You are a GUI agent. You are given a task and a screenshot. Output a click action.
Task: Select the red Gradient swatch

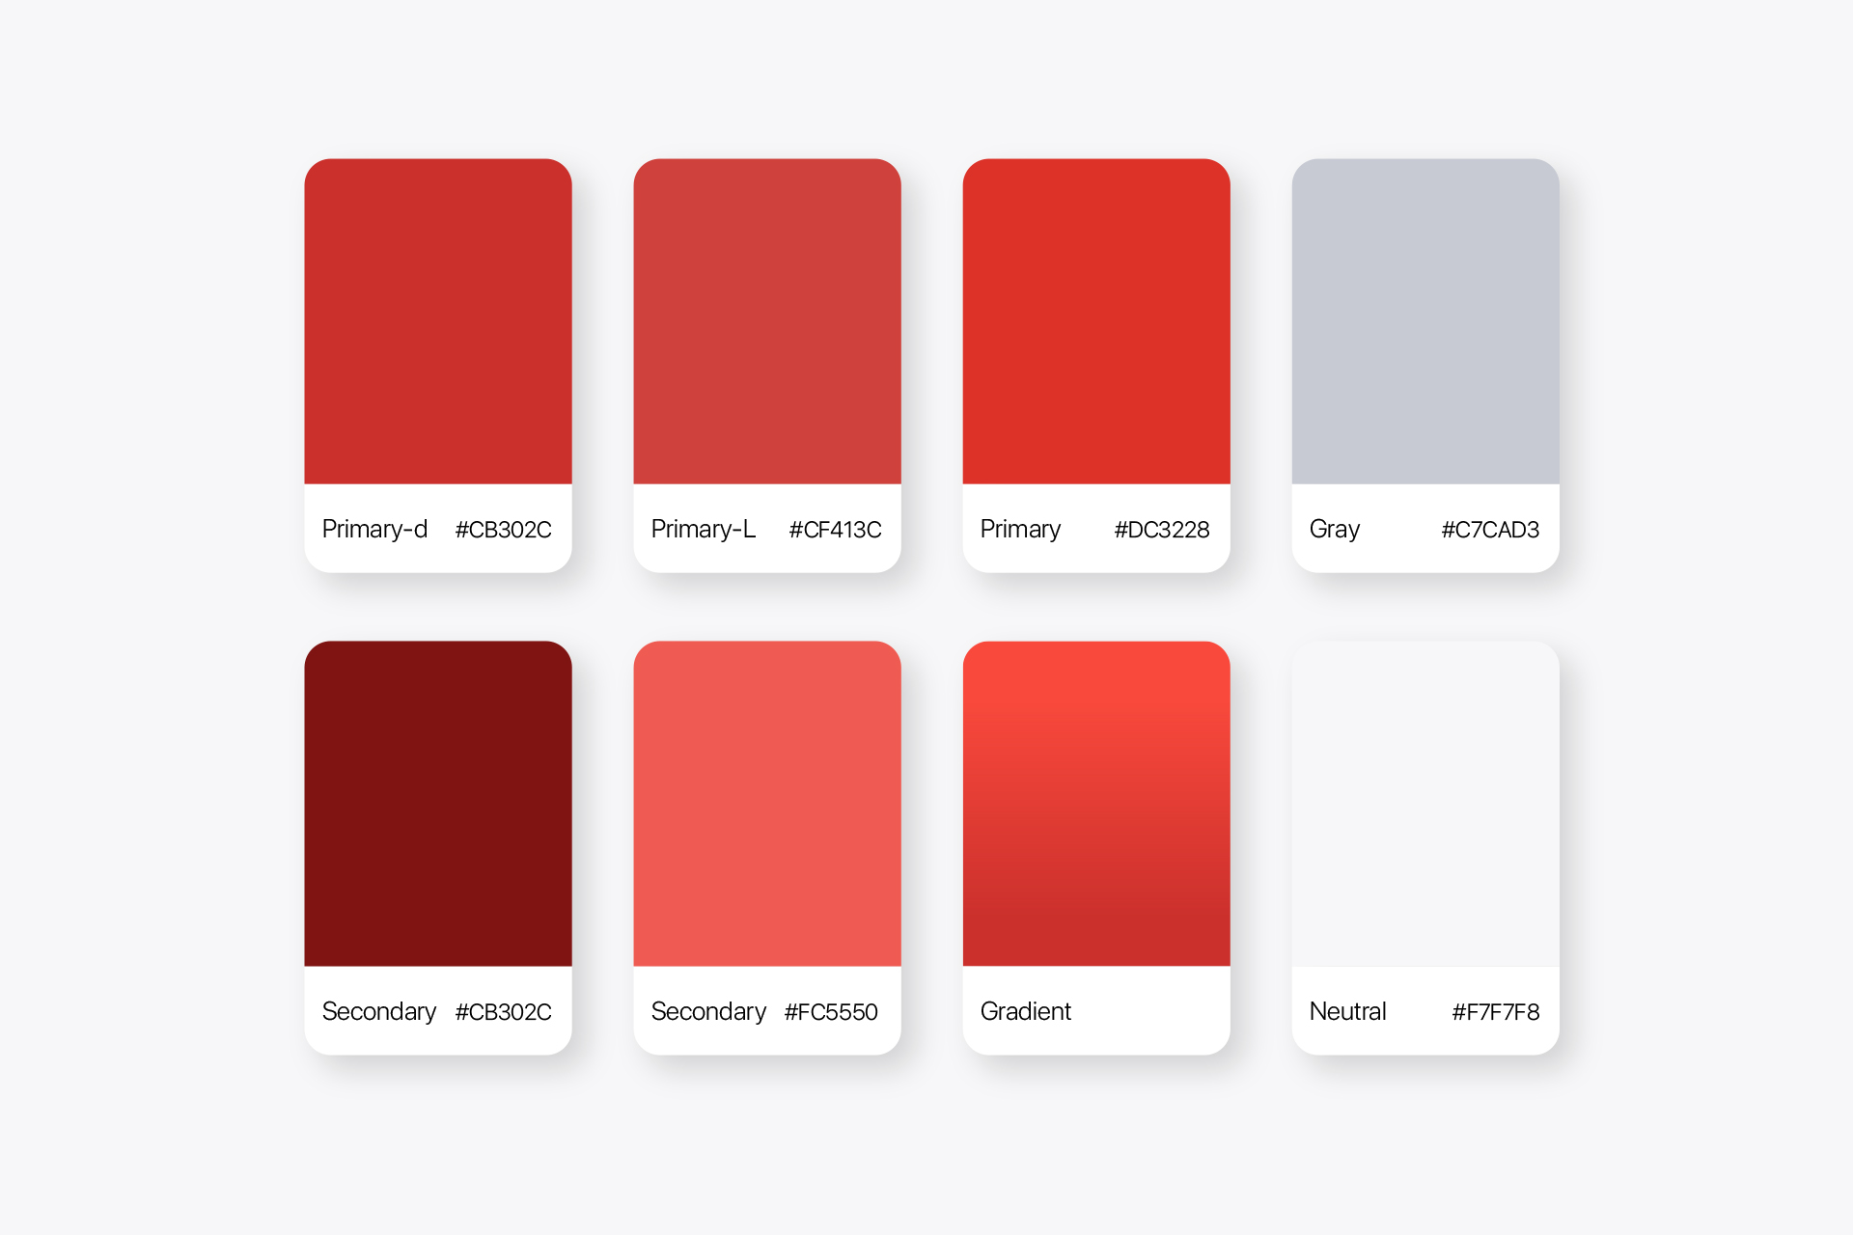[x=1096, y=804]
